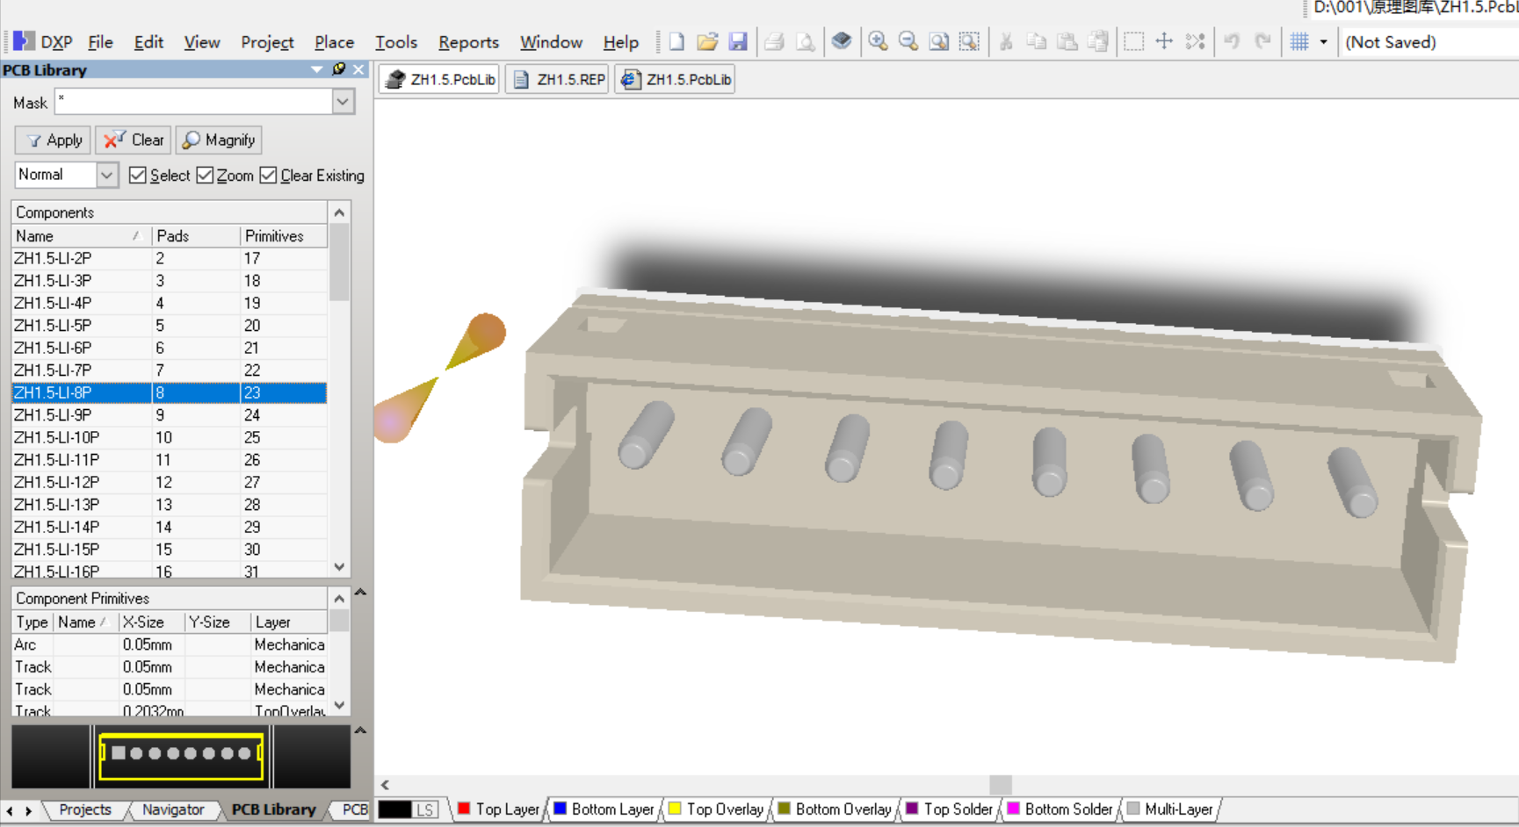Click the Apply button
The height and width of the screenshot is (827, 1519).
[x=54, y=140]
